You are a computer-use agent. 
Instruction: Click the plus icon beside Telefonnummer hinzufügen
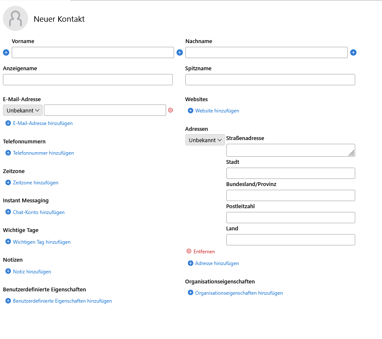coord(8,153)
